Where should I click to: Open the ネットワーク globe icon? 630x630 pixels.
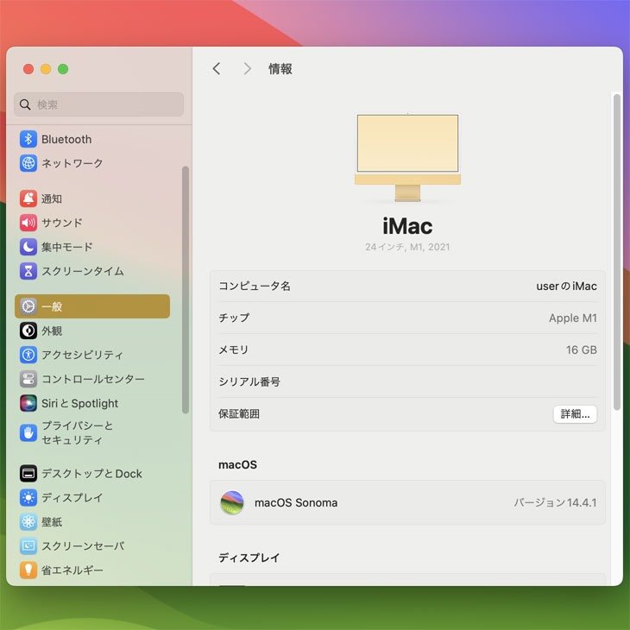pyautogui.click(x=28, y=163)
